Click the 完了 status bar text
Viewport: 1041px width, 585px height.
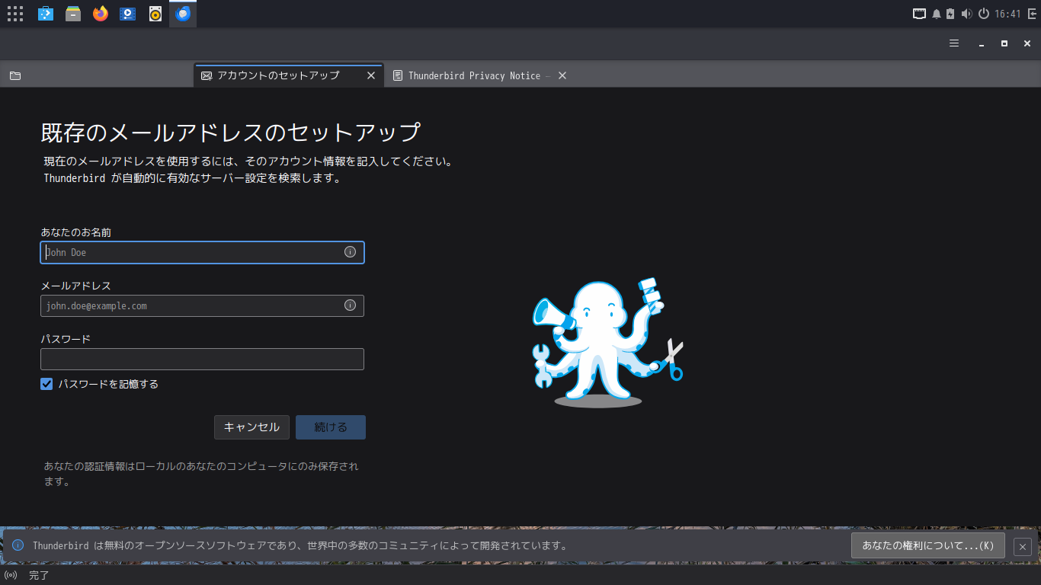tap(39, 575)
